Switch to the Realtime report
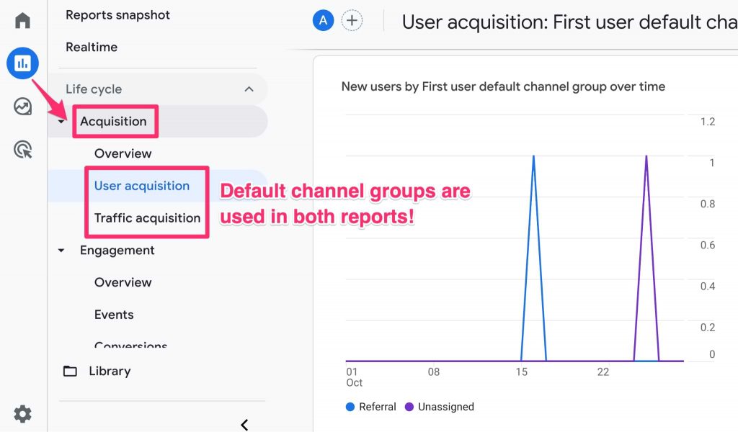The image size is (738, 432). coord(91,47)
